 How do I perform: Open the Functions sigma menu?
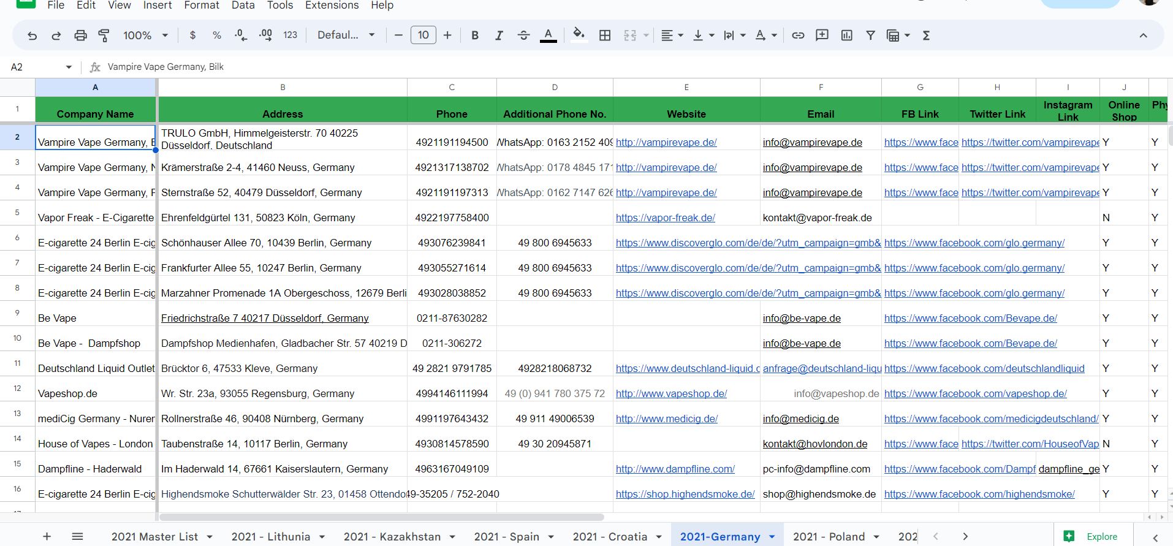[926, 36]
